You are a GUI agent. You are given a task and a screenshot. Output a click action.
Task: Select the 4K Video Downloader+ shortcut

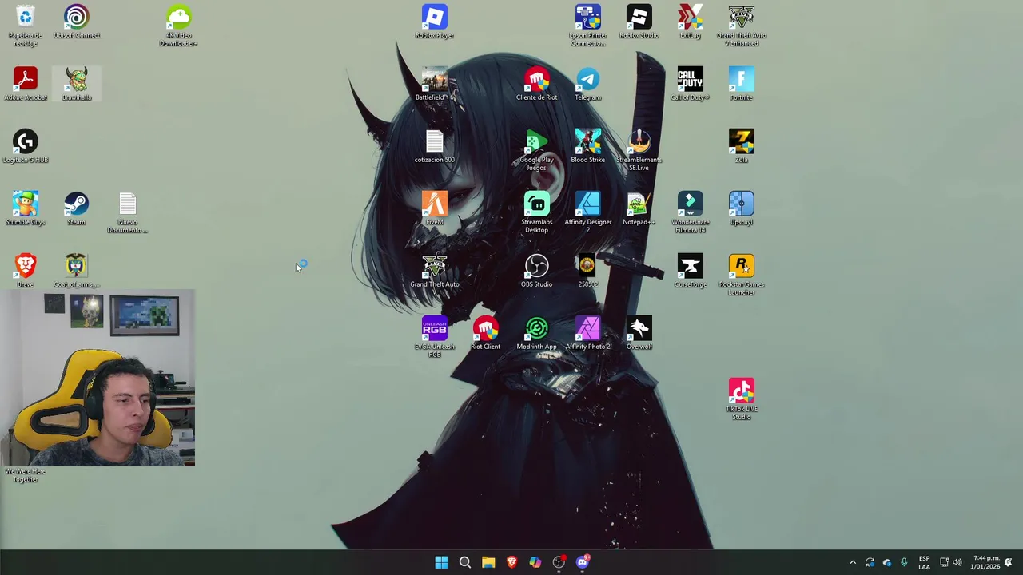click(179, 26)
